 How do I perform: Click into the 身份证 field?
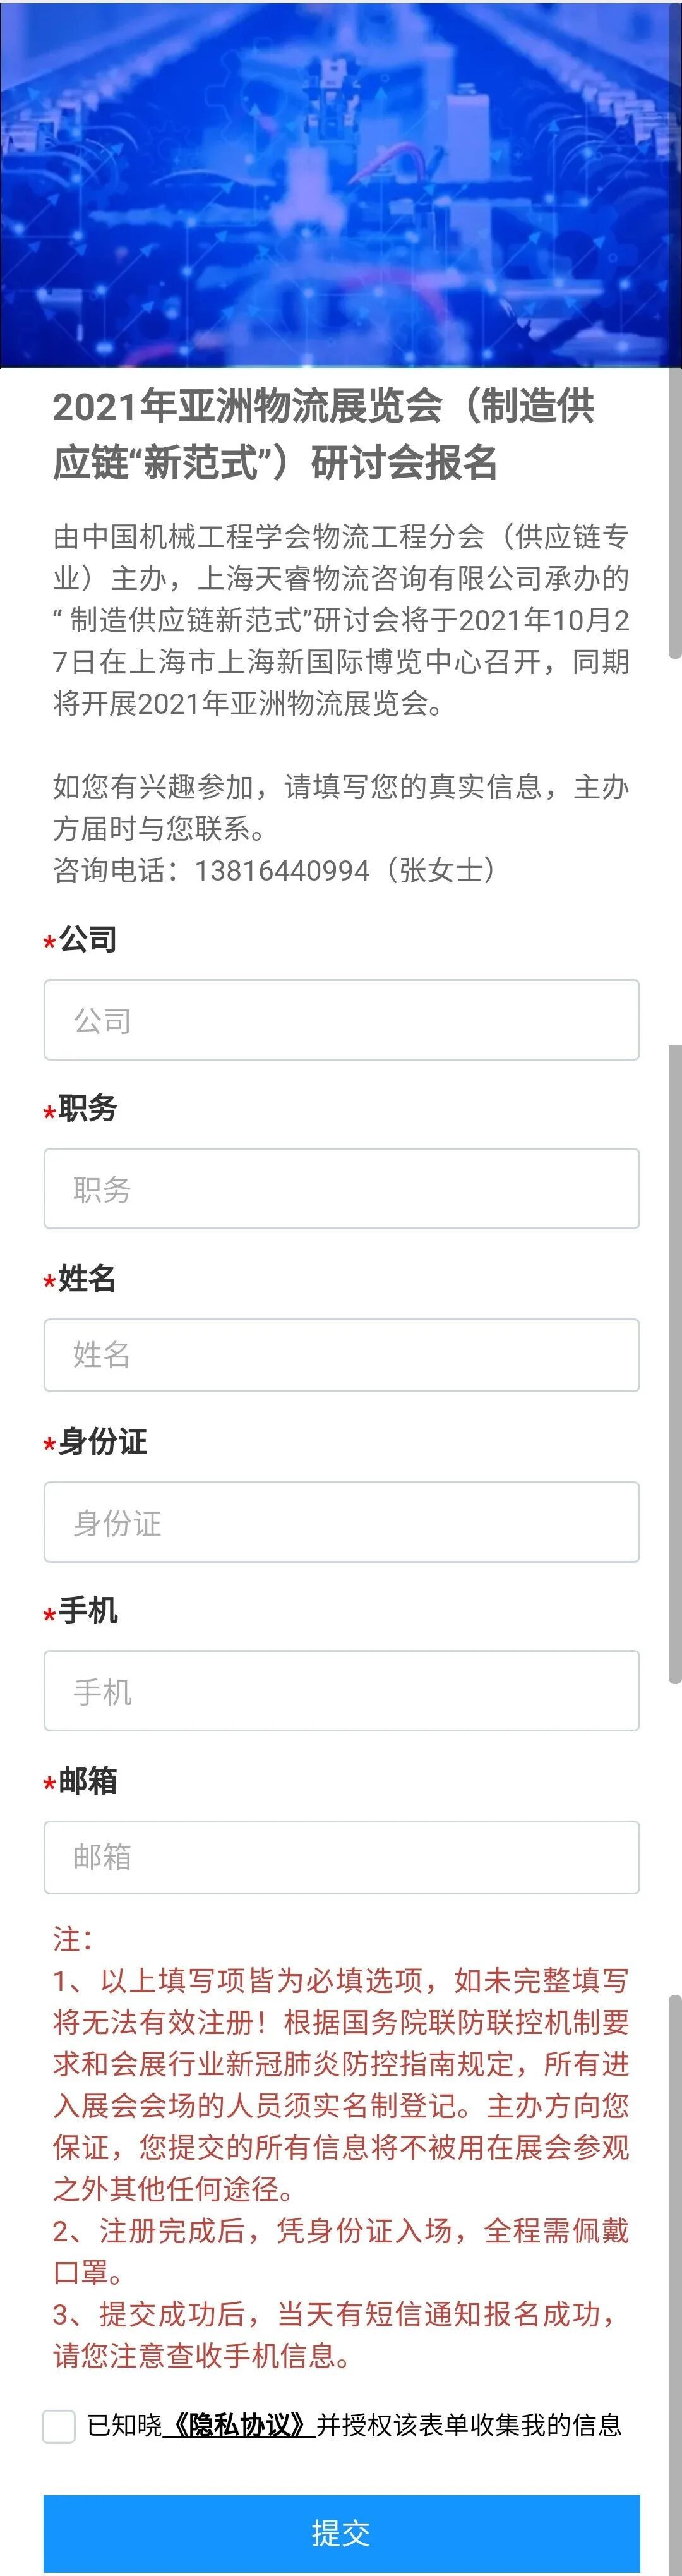pyautogui.click(x=341, y=1522)
